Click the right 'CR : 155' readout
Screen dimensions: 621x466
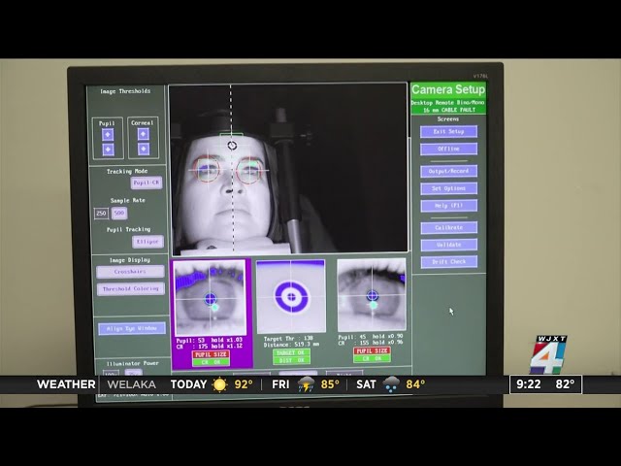click(353, 343)
